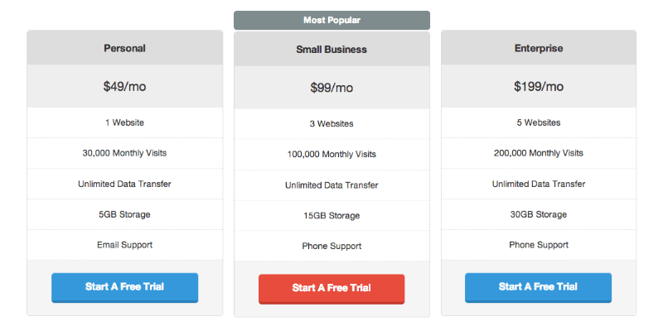Click the 1 Website feature row
Screen dimensions: 663x331
coord(124,122)
